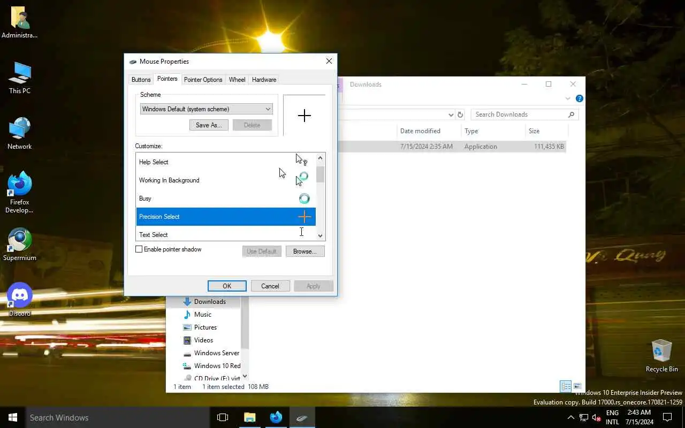Open Pictures folder in navigation pane
Viewport: 685px width, 428px height.
205,327
